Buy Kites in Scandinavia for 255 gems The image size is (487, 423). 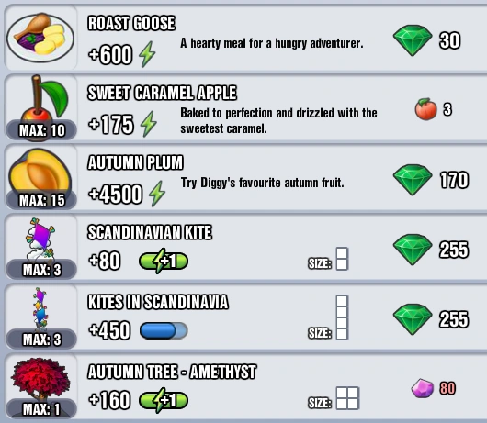click(431, 319)
